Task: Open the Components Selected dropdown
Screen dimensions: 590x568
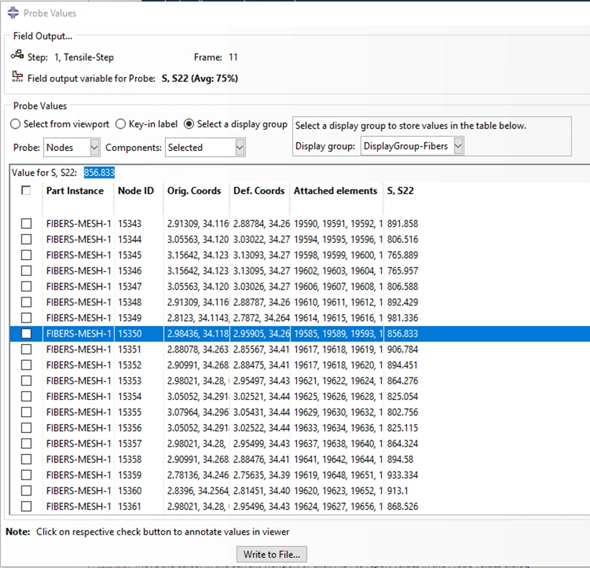Action: coord(205,147)
